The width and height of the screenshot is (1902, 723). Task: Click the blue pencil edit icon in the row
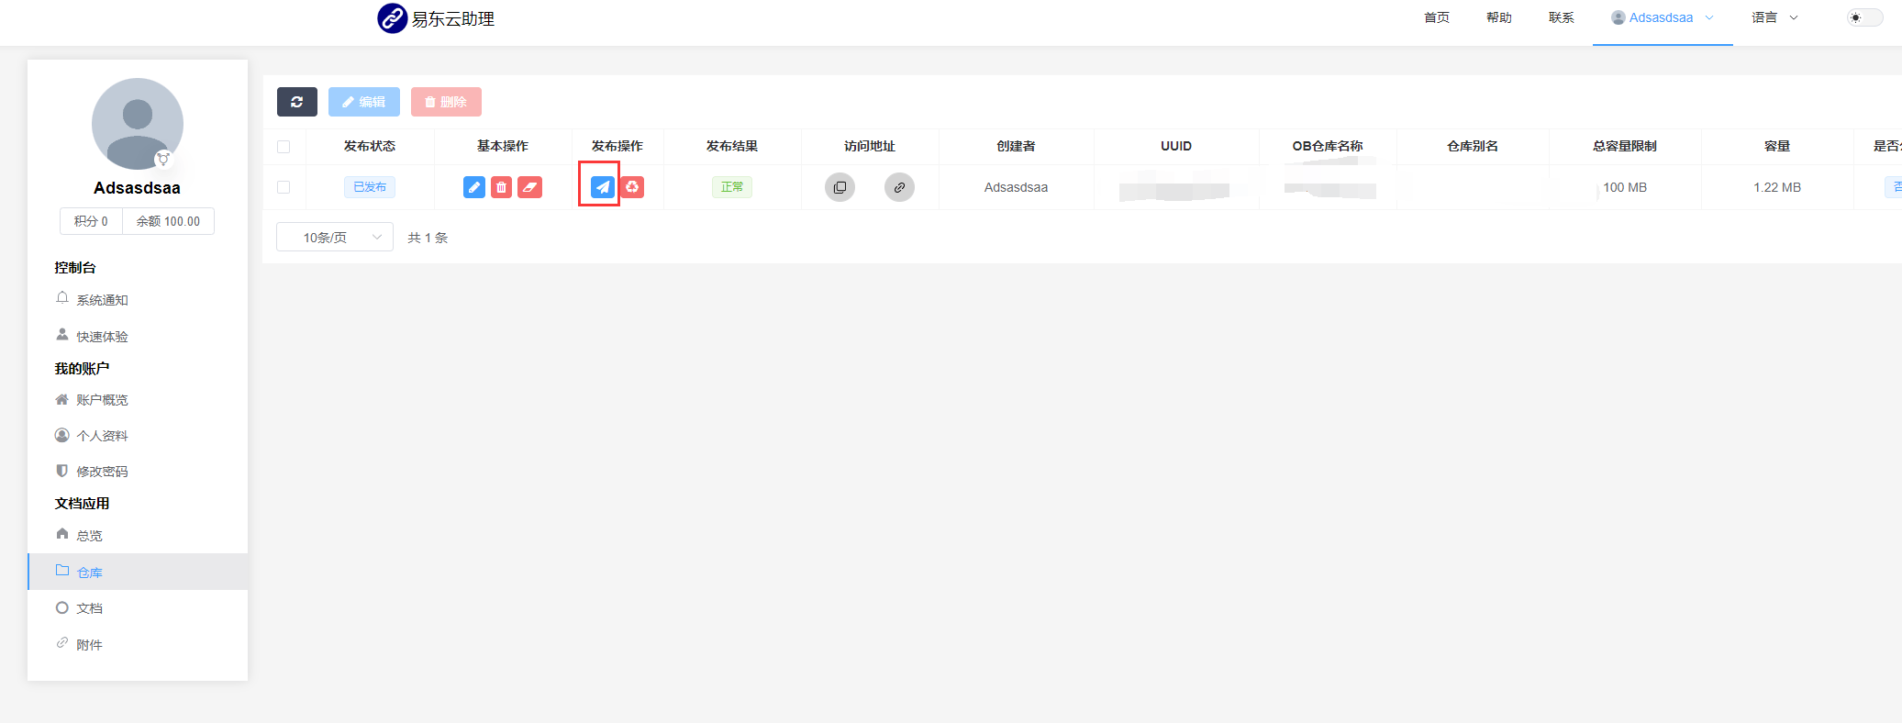(474, 187)
